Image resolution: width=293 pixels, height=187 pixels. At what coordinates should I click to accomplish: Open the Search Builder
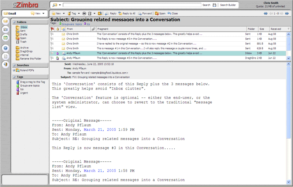click(228, 5)
